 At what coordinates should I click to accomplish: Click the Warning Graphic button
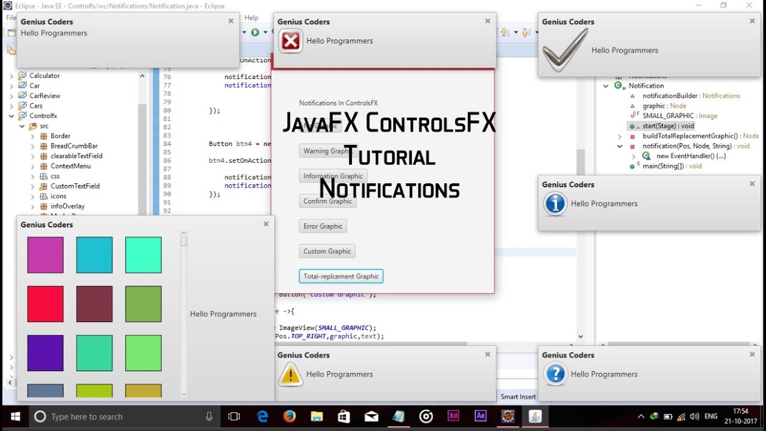326,151
